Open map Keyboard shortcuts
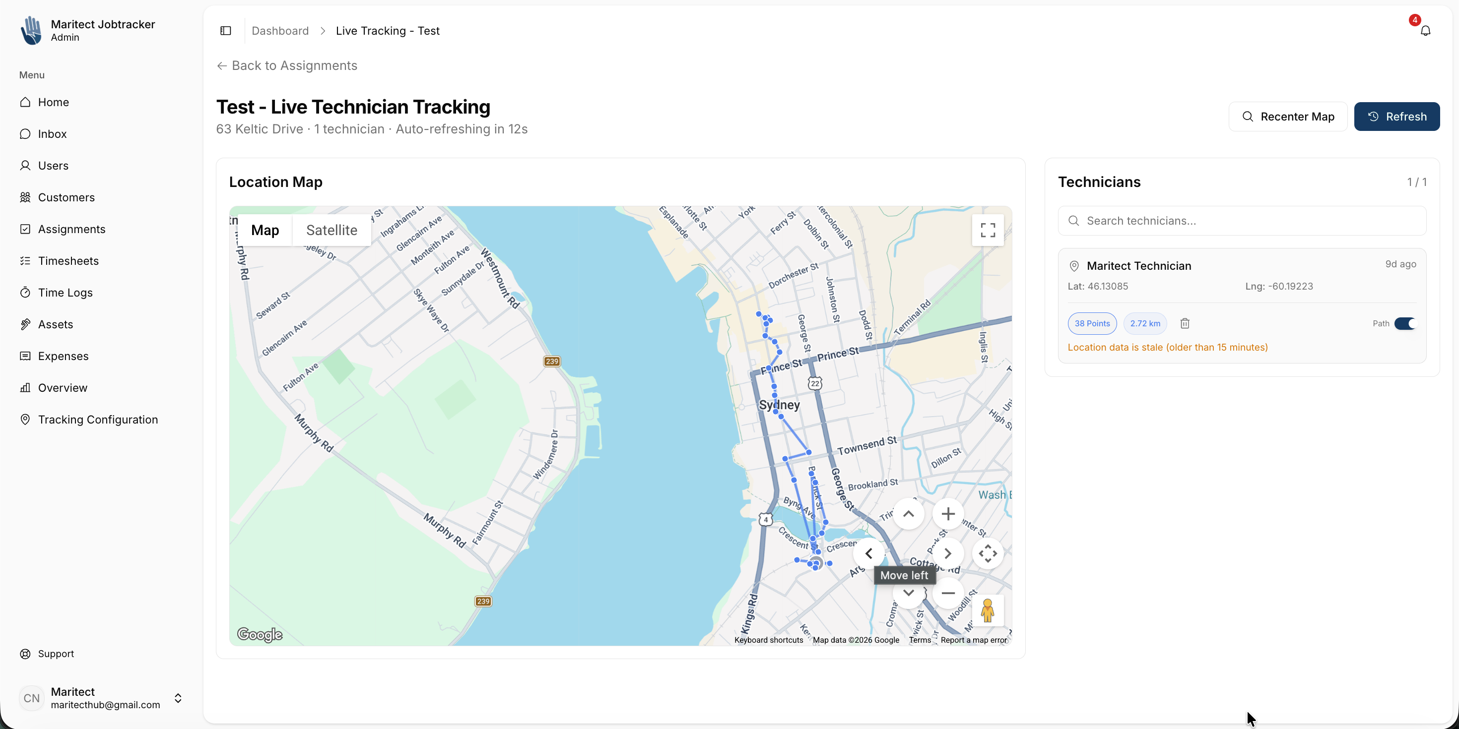The image size is (1459, 729). (x=769, y=640)
